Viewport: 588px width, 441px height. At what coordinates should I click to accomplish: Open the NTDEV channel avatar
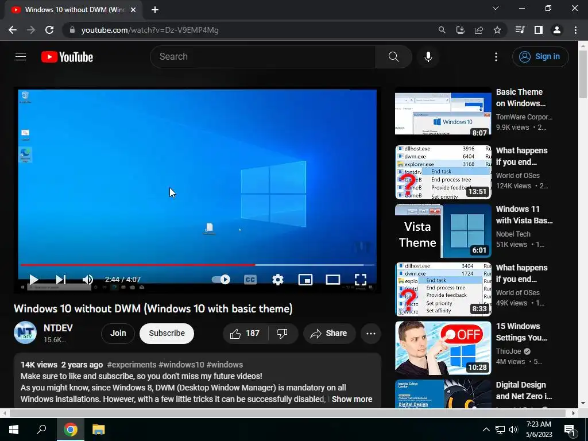coord(25,332)
